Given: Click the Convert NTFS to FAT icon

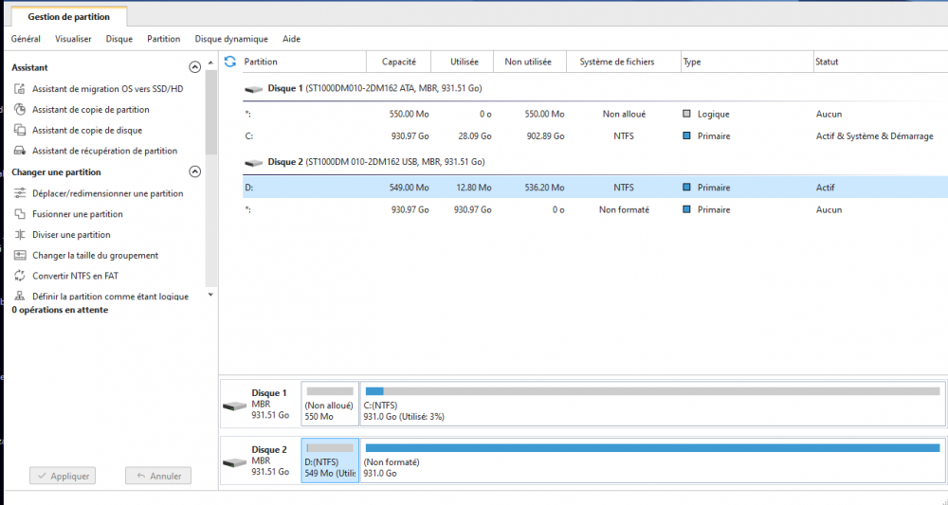Looking at the screenshot, I should coord(19,276).
